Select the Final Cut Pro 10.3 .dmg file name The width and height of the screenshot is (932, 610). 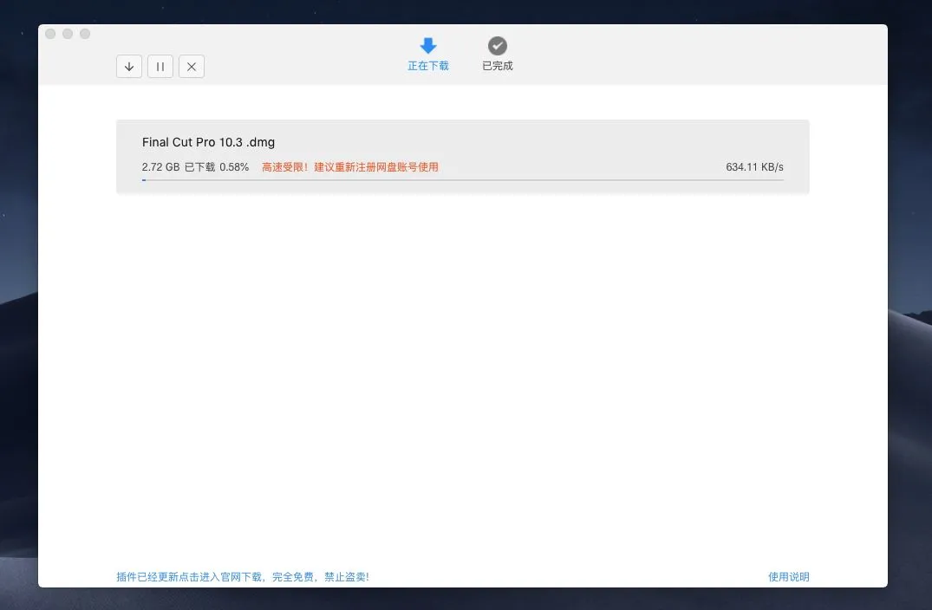pyautogui.click(x=208, y=142)
